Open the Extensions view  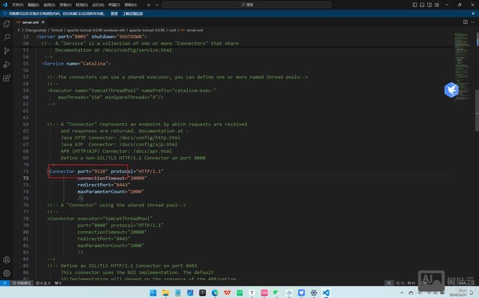[7, 78]
